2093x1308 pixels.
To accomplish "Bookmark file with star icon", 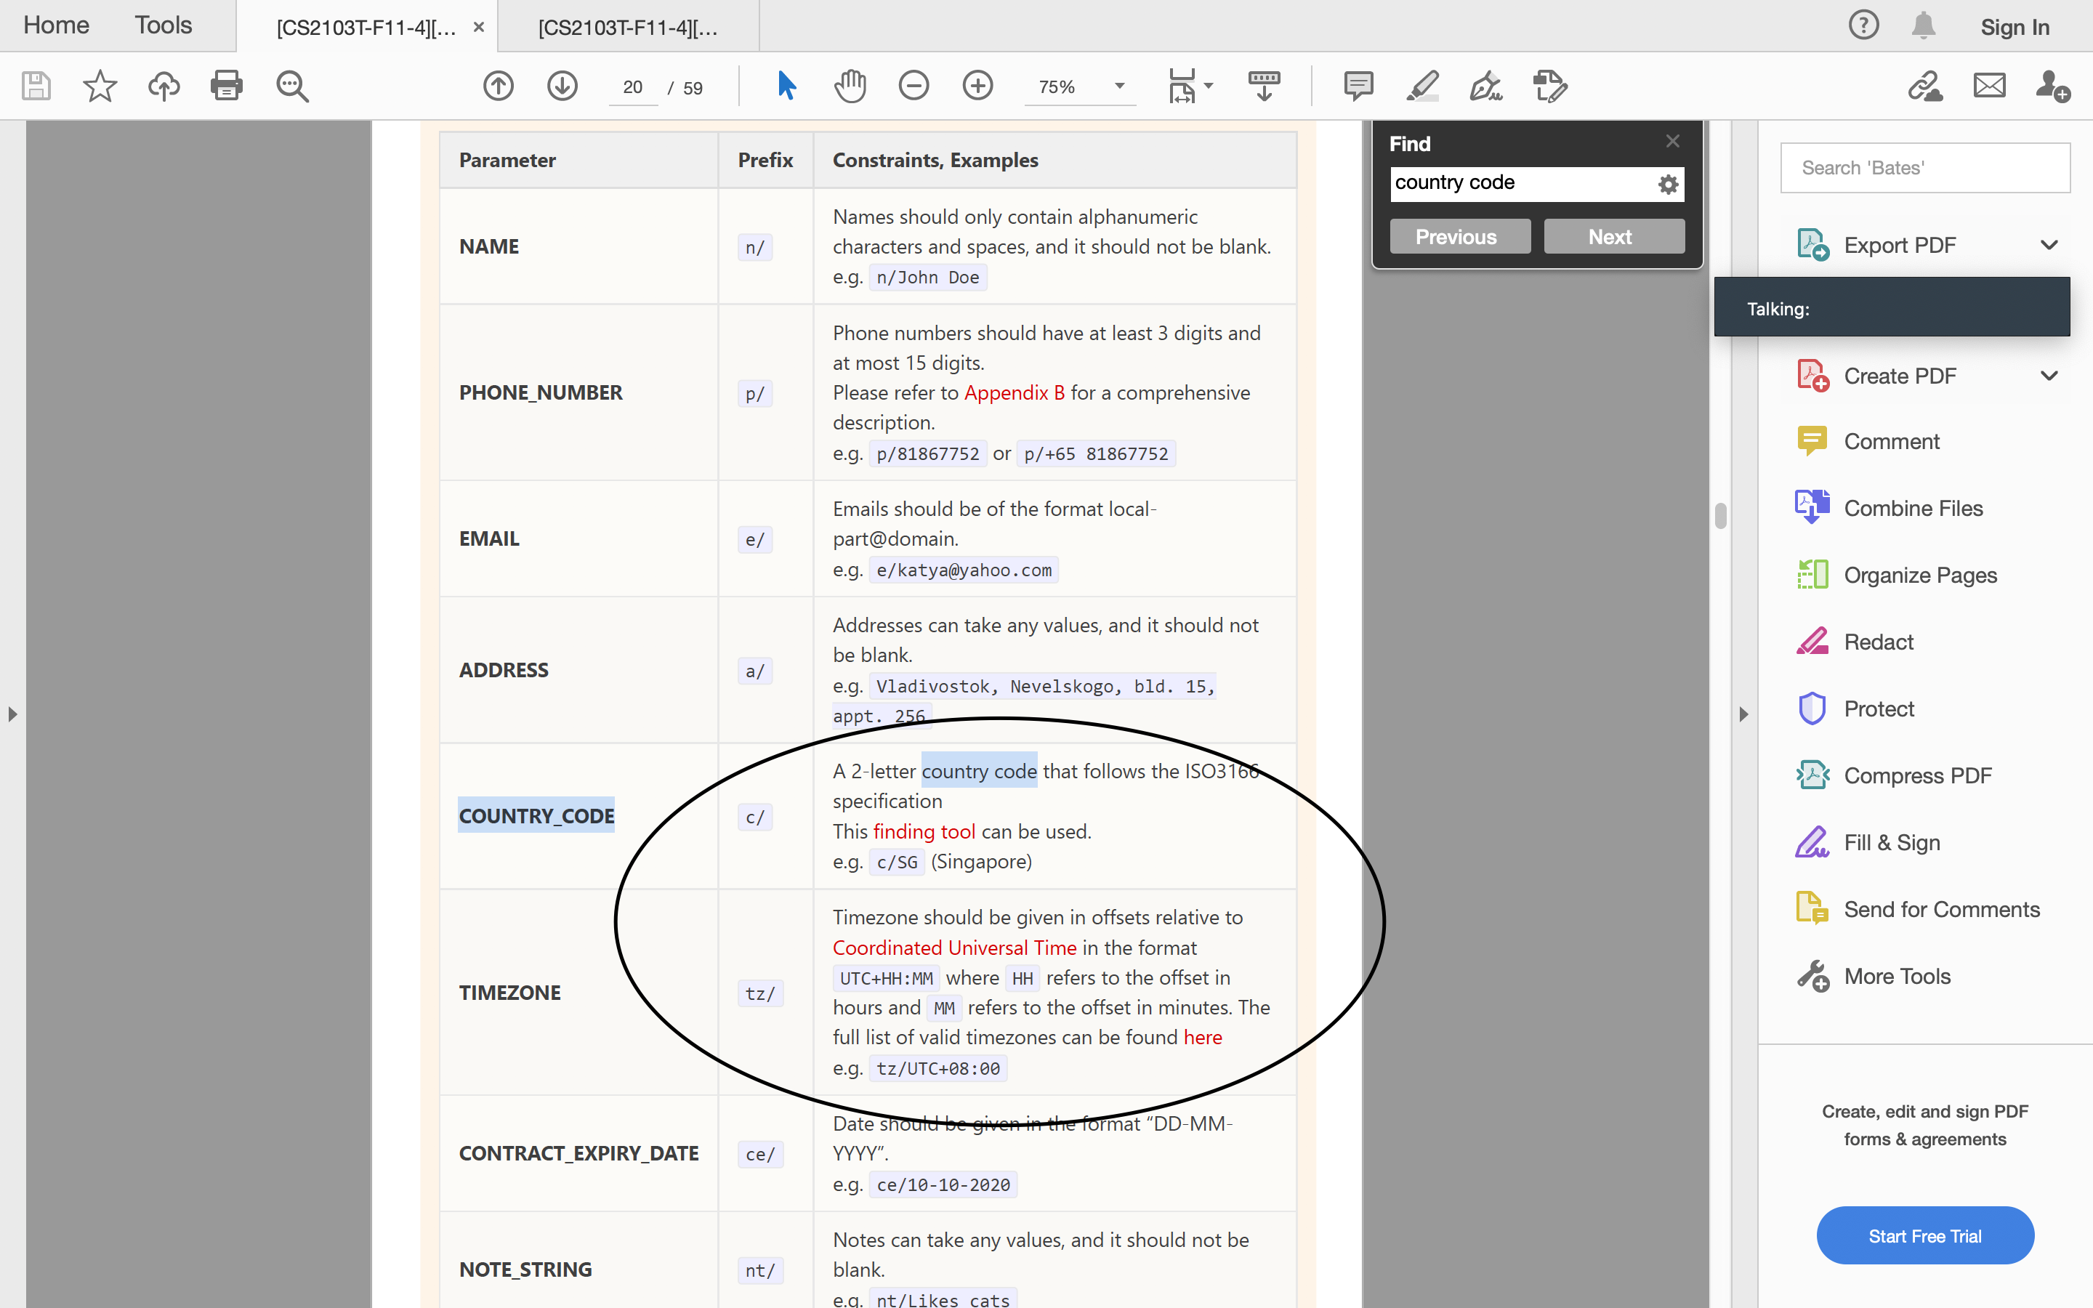I will pos(100,86).
